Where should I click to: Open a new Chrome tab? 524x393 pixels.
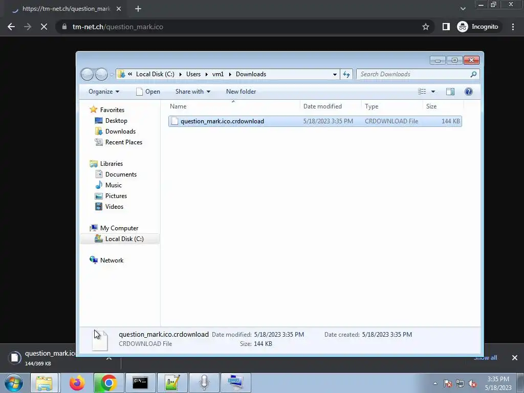pos(138,9)
